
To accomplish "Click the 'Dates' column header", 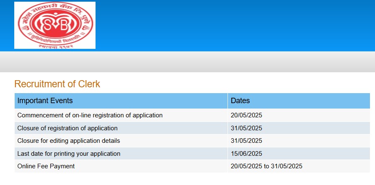I will pyautogui.click(x=299, y=101).
